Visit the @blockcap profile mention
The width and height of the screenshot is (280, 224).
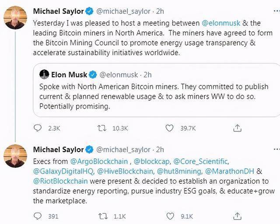pos(152,161)
